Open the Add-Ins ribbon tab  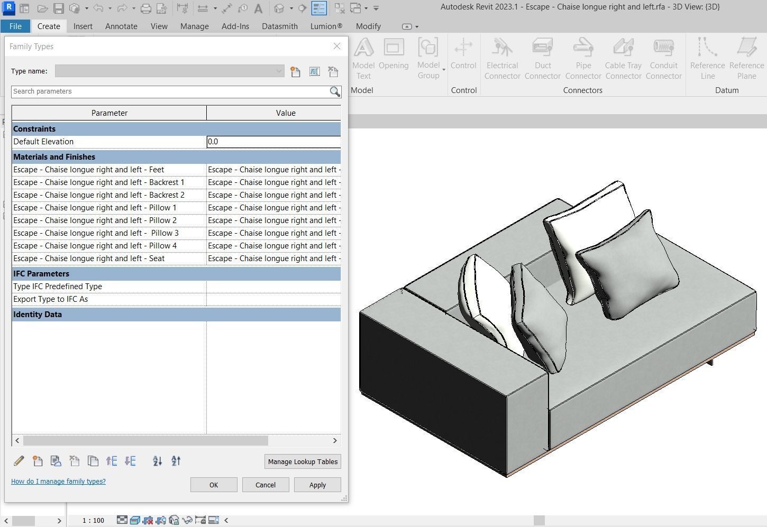pos(235,26)
